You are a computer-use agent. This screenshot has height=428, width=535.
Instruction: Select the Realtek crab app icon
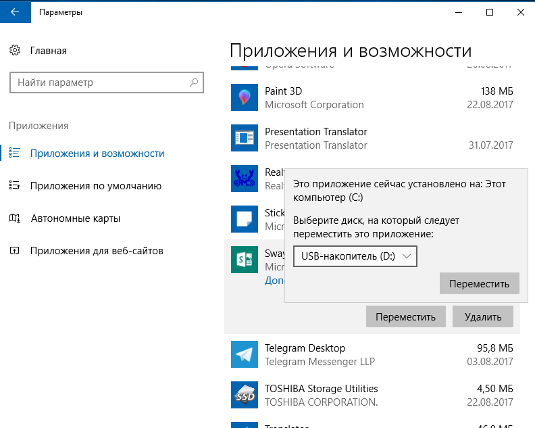(x=245, y=179)
